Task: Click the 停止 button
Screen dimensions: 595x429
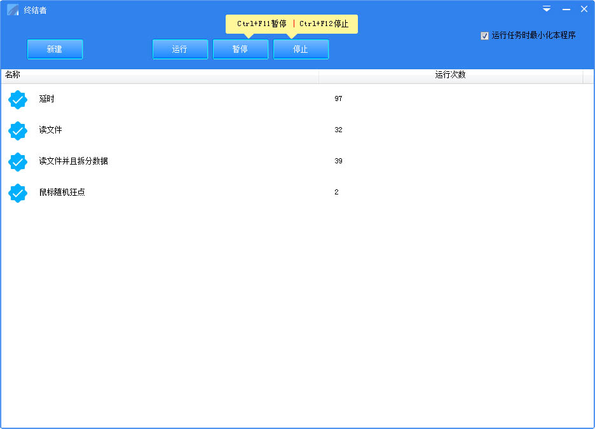Action: click(x=301, y=50)
